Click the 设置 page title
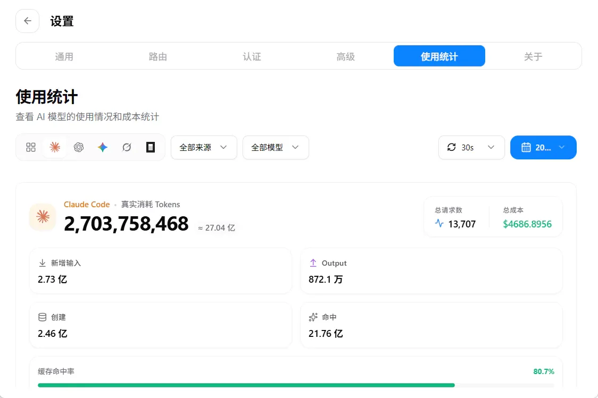This screenshot has height=398, width=598. pyautogui.click(x=62, y=21)
